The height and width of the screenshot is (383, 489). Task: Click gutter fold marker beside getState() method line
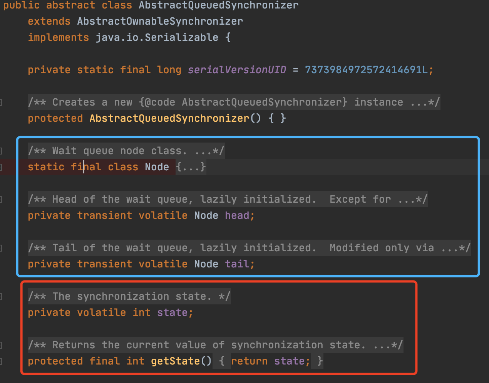(x=1, y=361)
